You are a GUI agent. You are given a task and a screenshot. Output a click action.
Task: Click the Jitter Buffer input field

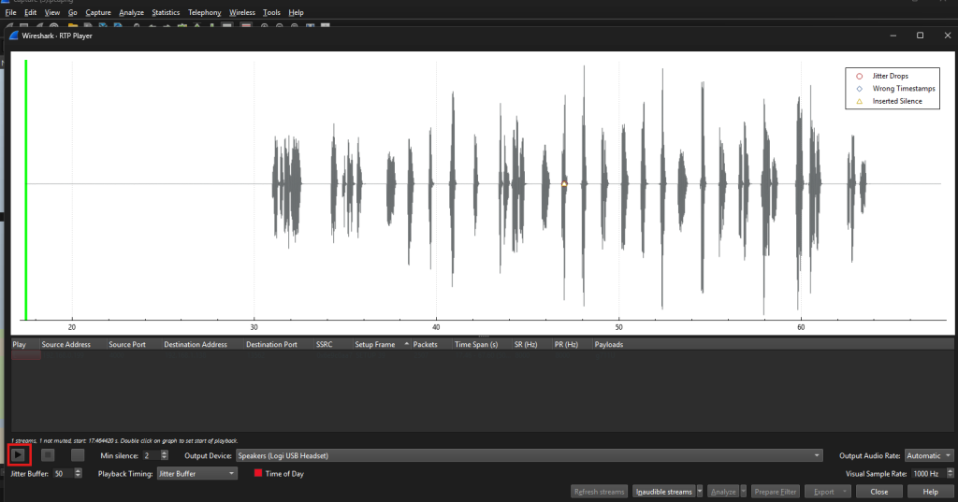pyautogui.click(x=63, y=473)
